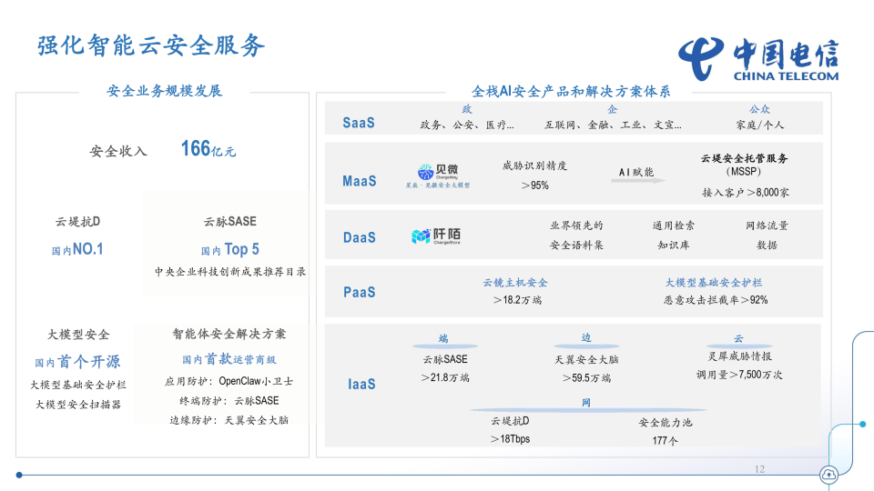
Task: Select the 调用量>7,500万次 text
Action: coord(739,375)
